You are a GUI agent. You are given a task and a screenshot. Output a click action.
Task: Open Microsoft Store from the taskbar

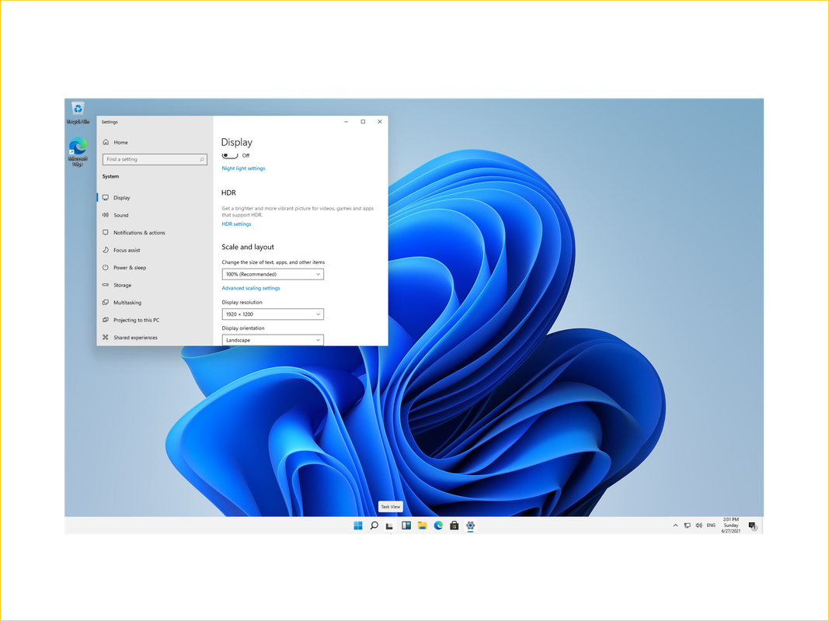point(455,526)
